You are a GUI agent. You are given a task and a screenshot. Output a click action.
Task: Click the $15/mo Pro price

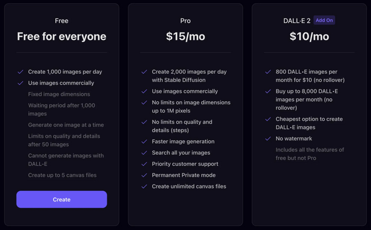point(185,37)
